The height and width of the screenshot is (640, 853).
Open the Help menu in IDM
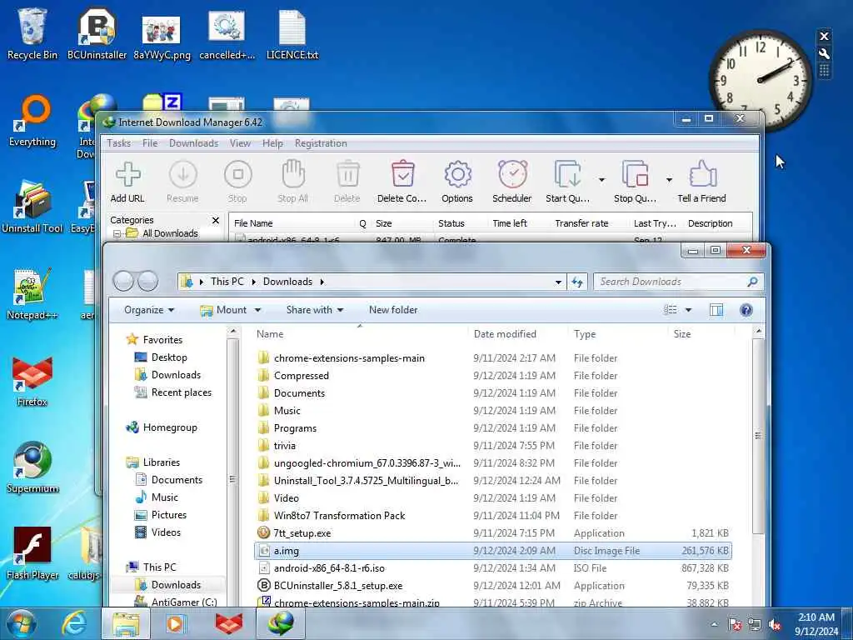[272, 143]
